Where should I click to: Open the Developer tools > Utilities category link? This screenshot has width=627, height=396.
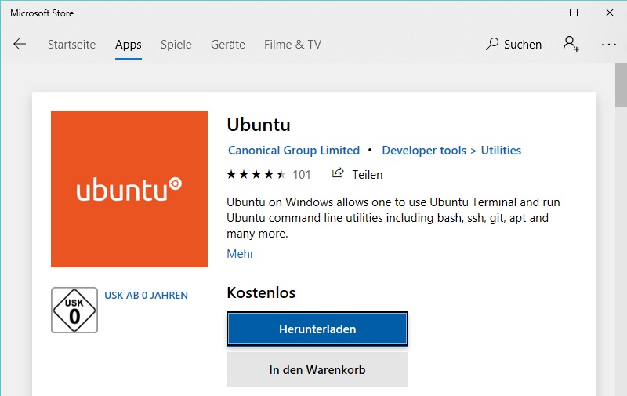451,151
